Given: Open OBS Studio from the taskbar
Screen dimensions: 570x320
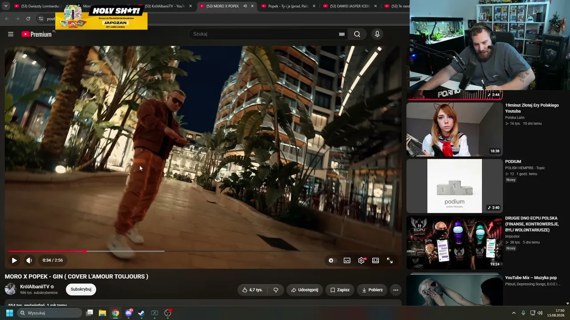Looking at the screenshot, I should (168, 313).
